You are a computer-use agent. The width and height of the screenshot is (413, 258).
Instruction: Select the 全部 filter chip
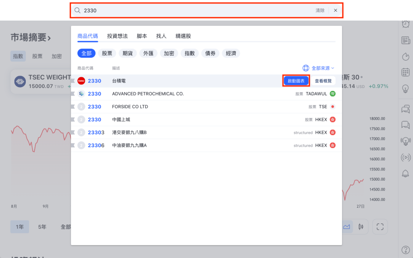click(86, 53)
